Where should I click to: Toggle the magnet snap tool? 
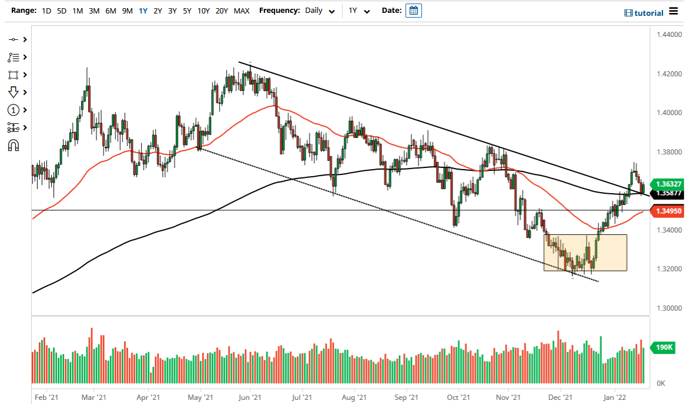pyautogui.click(x=14, y=145)
